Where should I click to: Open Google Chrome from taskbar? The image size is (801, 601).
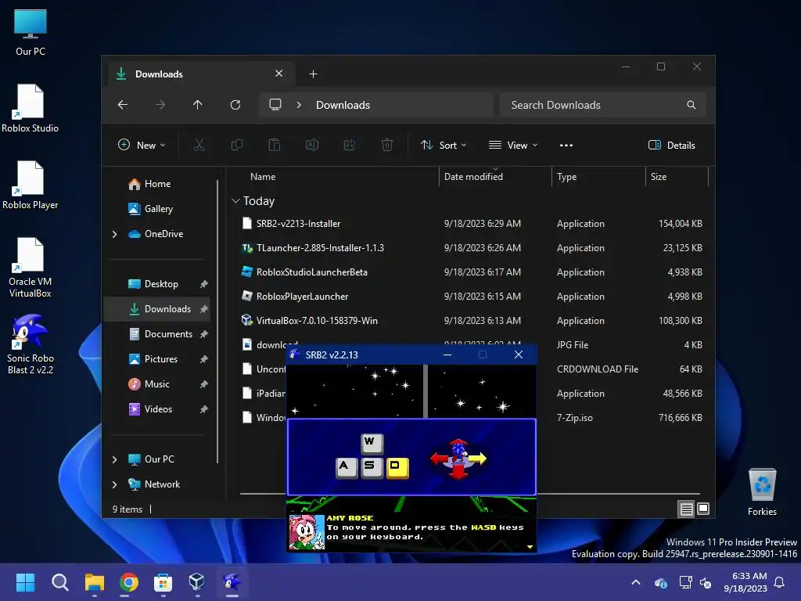[x=129, y=582]
